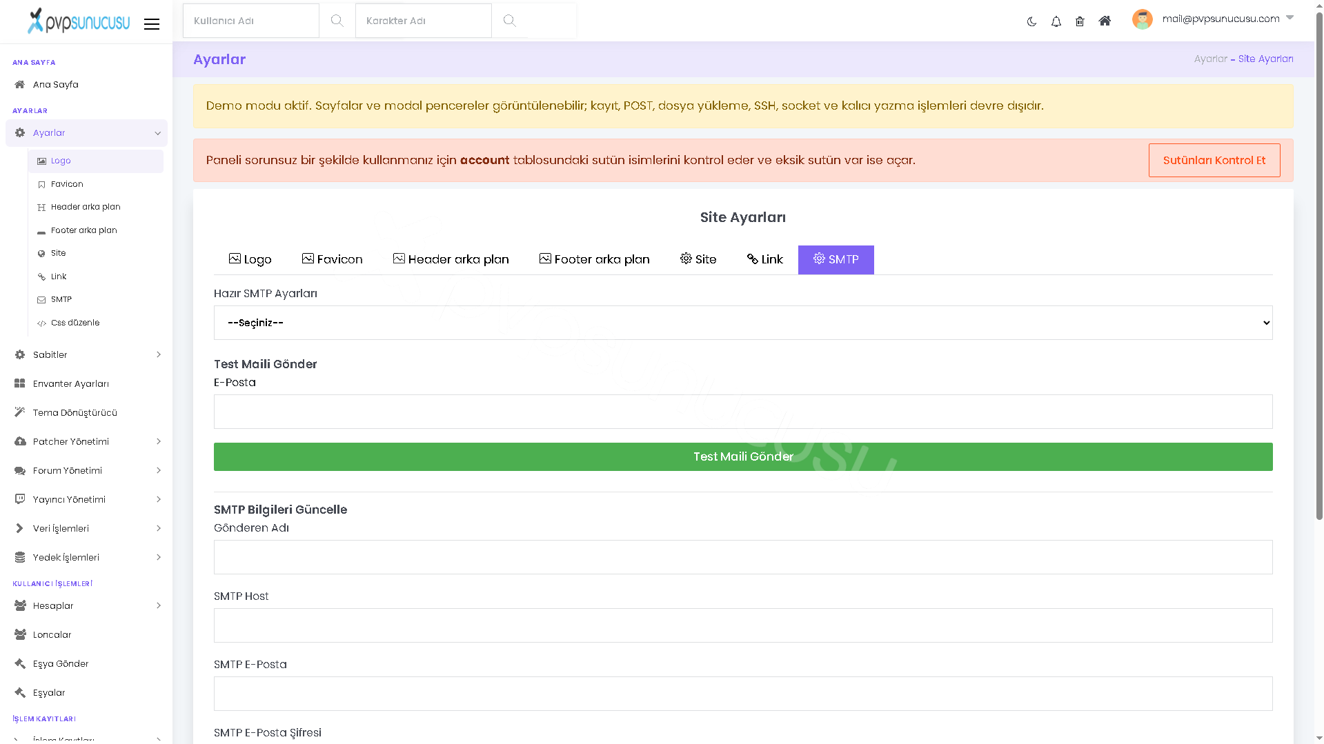This screenshot has height=744, width=1324.
Task: Click the green Test Maili Gönder button
Action: [x=743, y=456]
